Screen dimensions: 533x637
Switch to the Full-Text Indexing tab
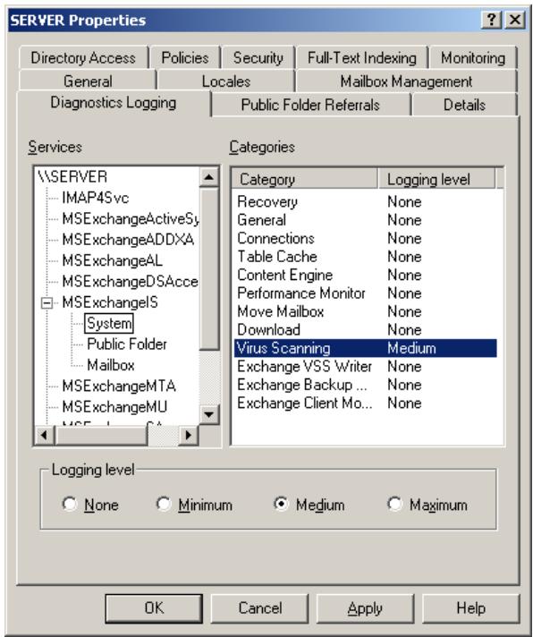[x=361, y=57]
